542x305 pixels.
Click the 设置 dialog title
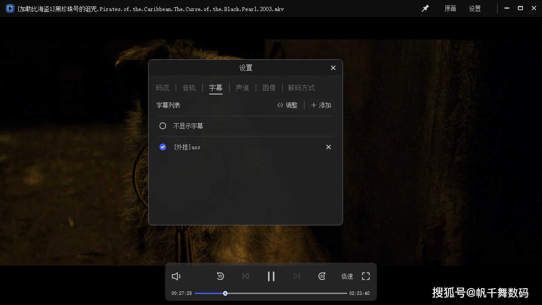[x=246, y=68]
